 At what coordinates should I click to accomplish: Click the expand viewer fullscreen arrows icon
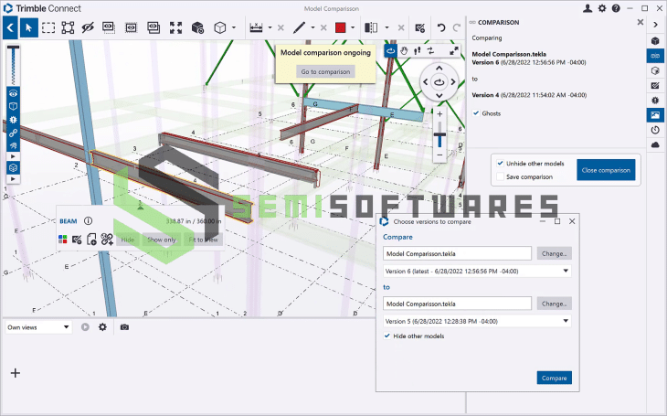click(454, 51)
